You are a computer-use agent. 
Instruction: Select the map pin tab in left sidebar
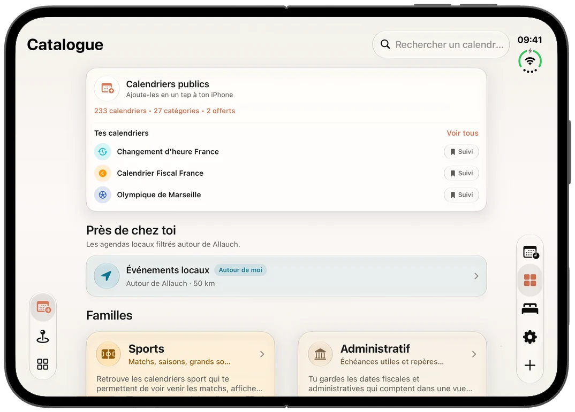pyautogui.click(x=43, y=336)
